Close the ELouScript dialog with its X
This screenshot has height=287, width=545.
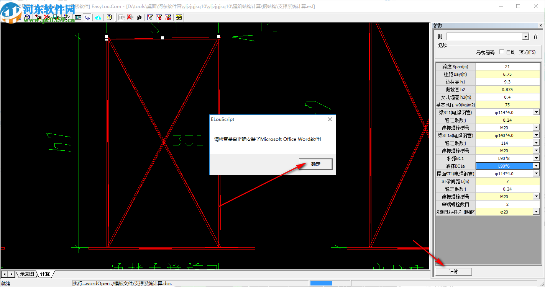(330, 119)
